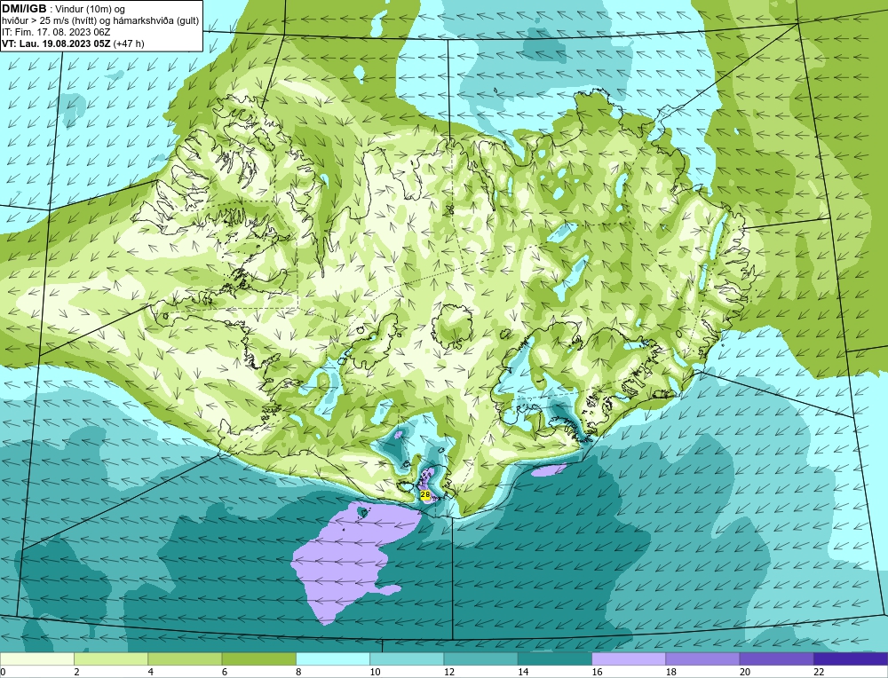This screenshot has height=678, width=888.
Task: Click the 10–12 m/s turquoise legend swatch
Action: click(407, 659)
